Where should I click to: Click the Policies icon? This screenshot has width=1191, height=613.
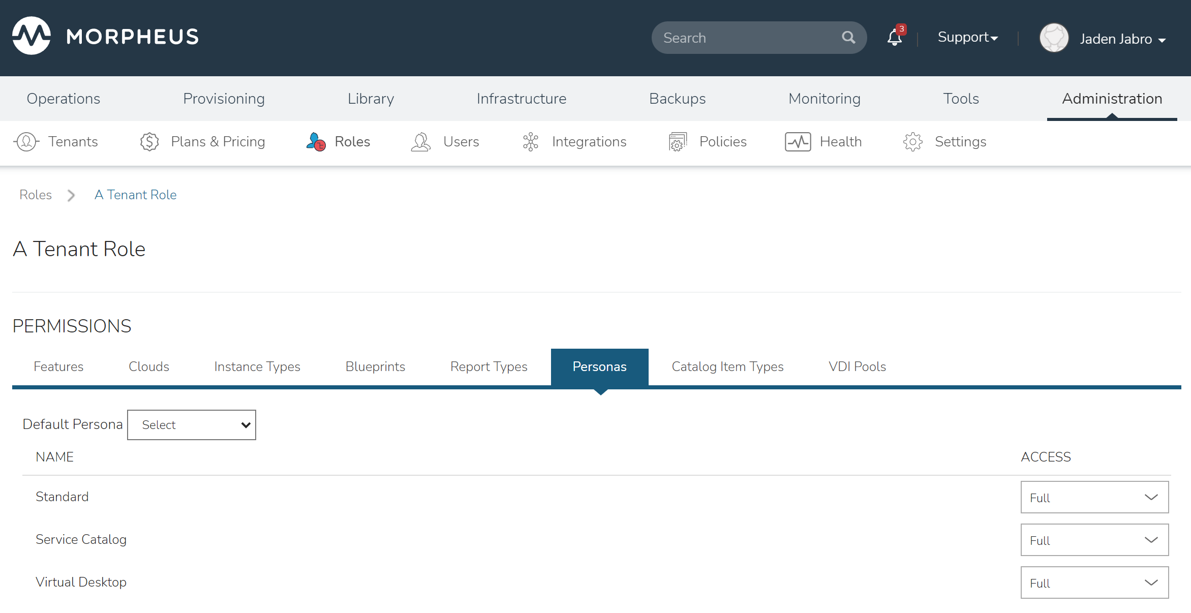678,142
